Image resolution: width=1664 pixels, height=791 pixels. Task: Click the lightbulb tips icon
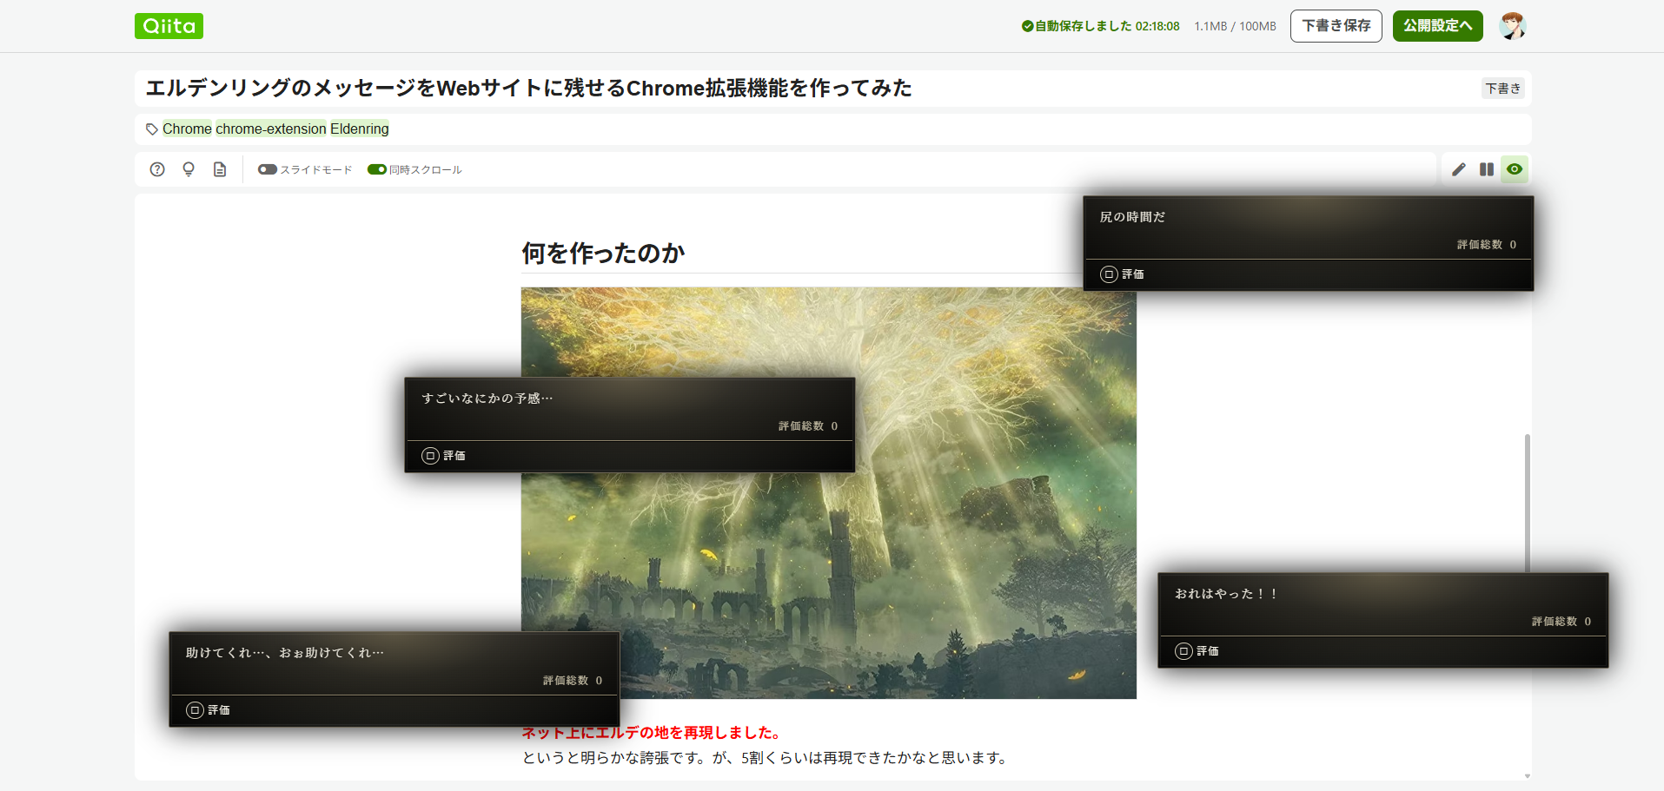coord(189,169)
